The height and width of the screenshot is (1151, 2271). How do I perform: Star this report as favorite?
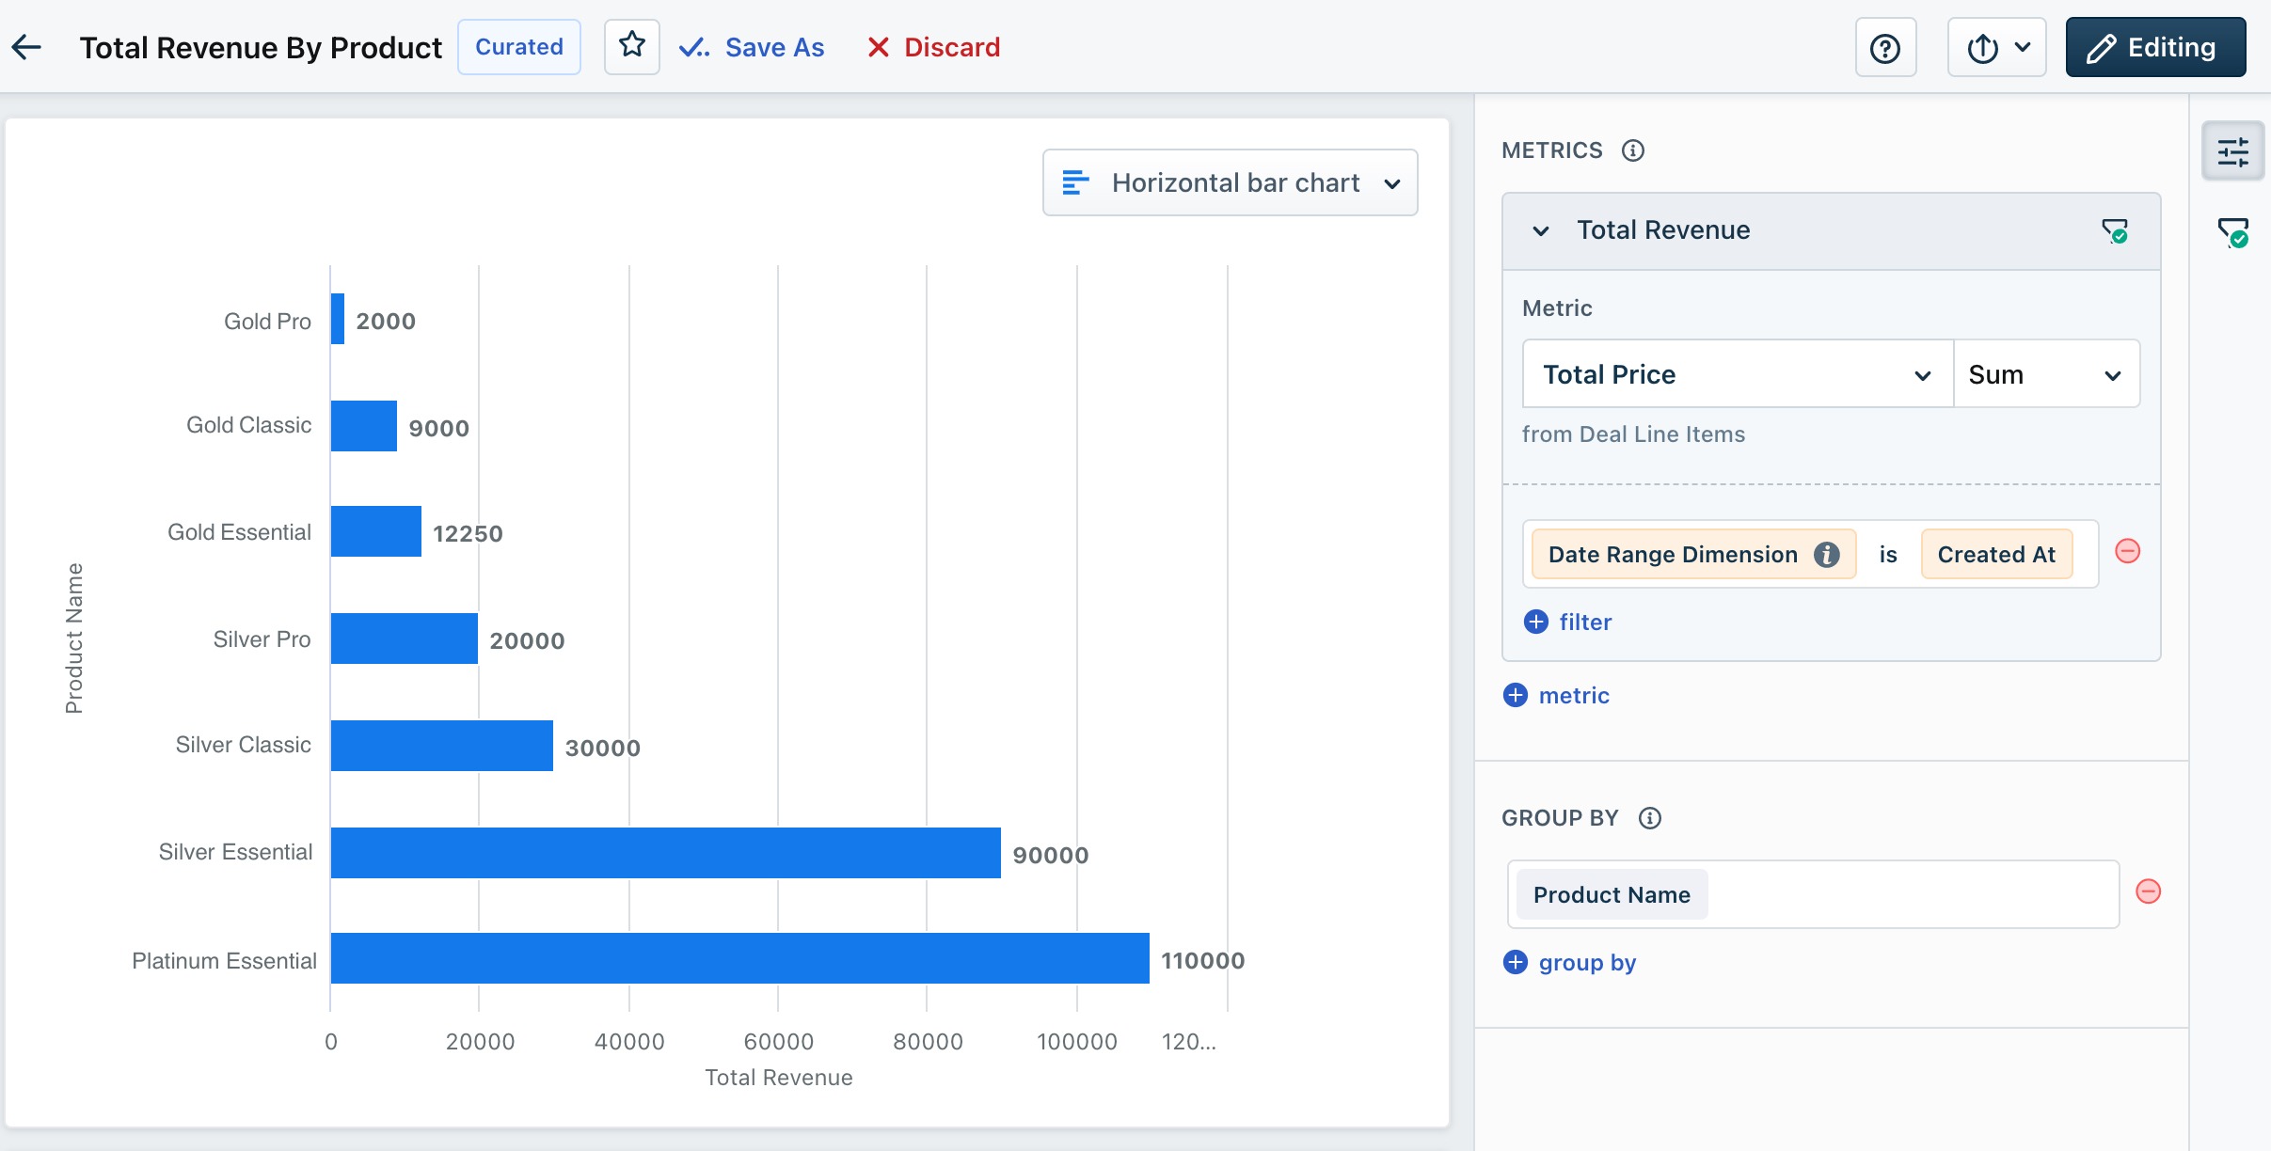631,46
